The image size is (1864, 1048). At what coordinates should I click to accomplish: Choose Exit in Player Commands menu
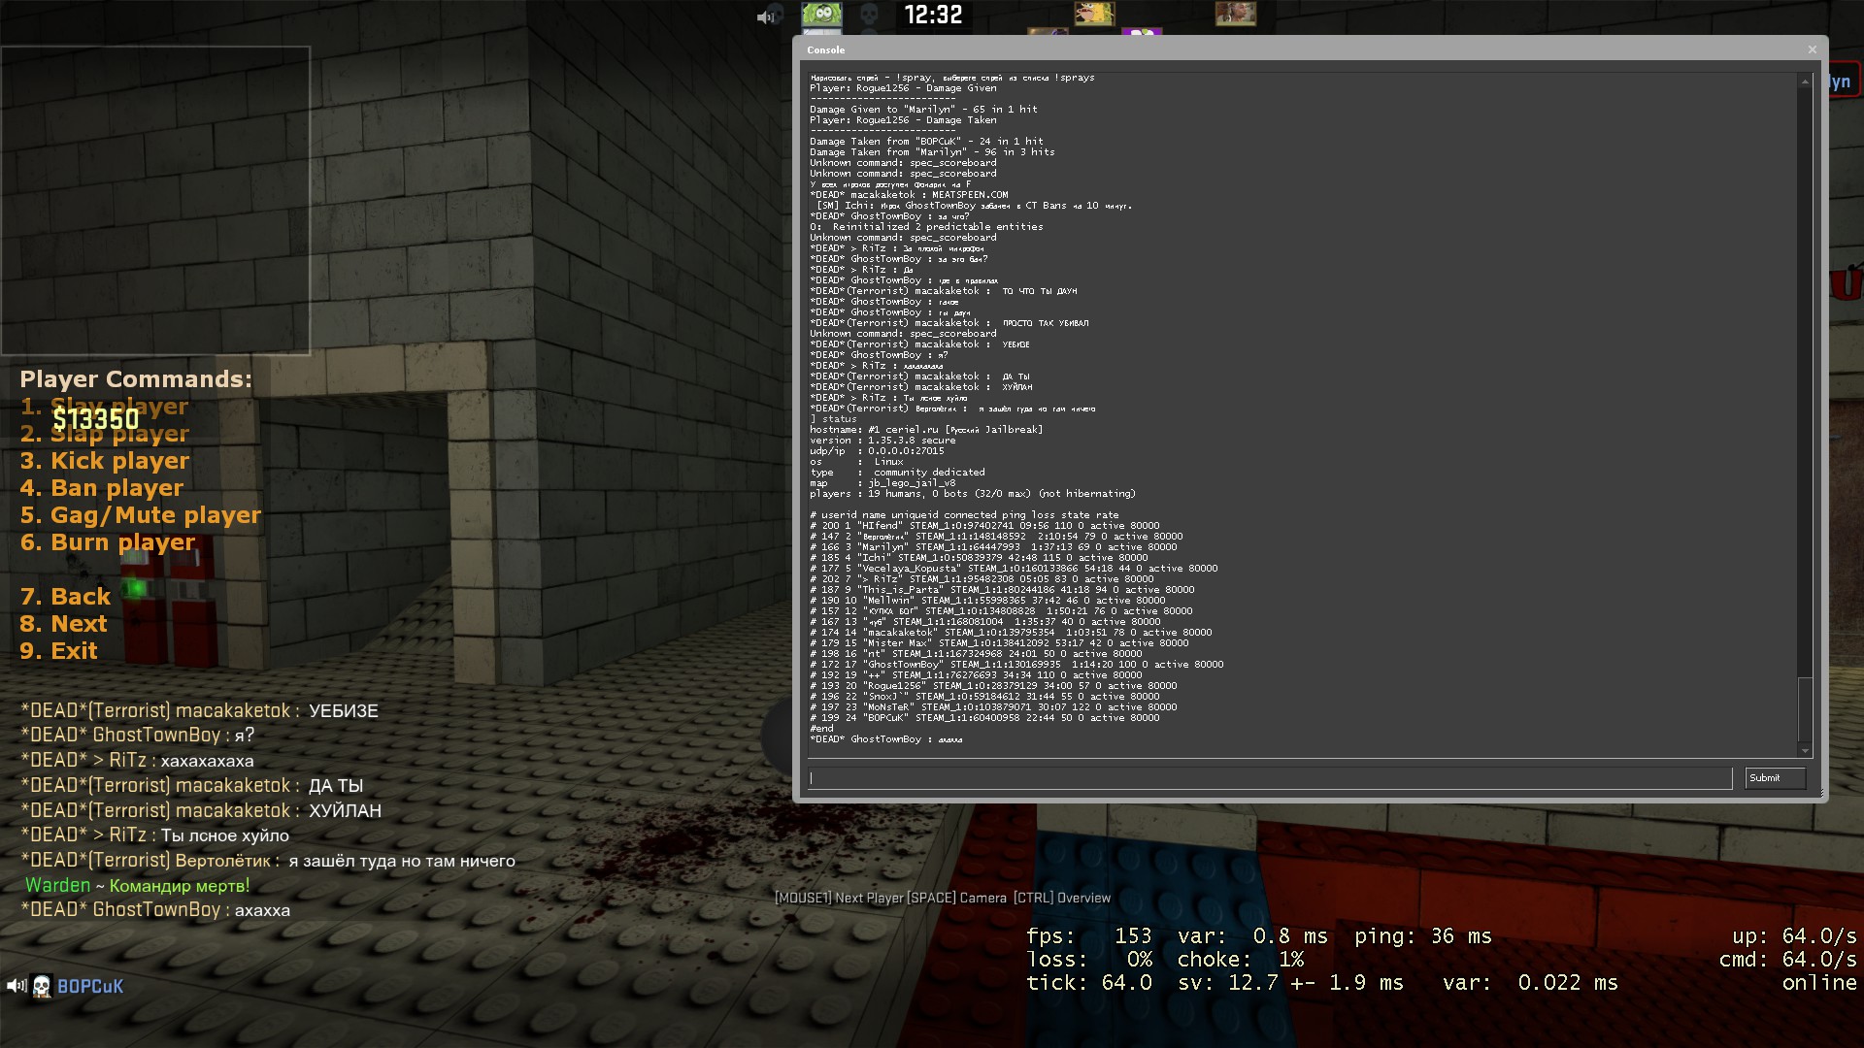[x=59, y=651]
